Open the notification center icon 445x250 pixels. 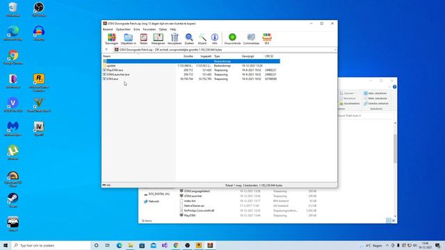click(x=438, y=245)
